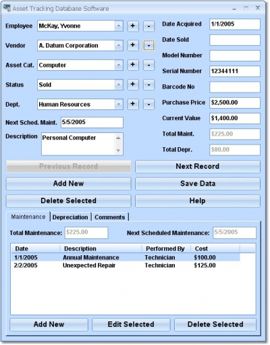Click the Previous Record button
The width and height of the screenshot is (270, 345).
point(68,167)
